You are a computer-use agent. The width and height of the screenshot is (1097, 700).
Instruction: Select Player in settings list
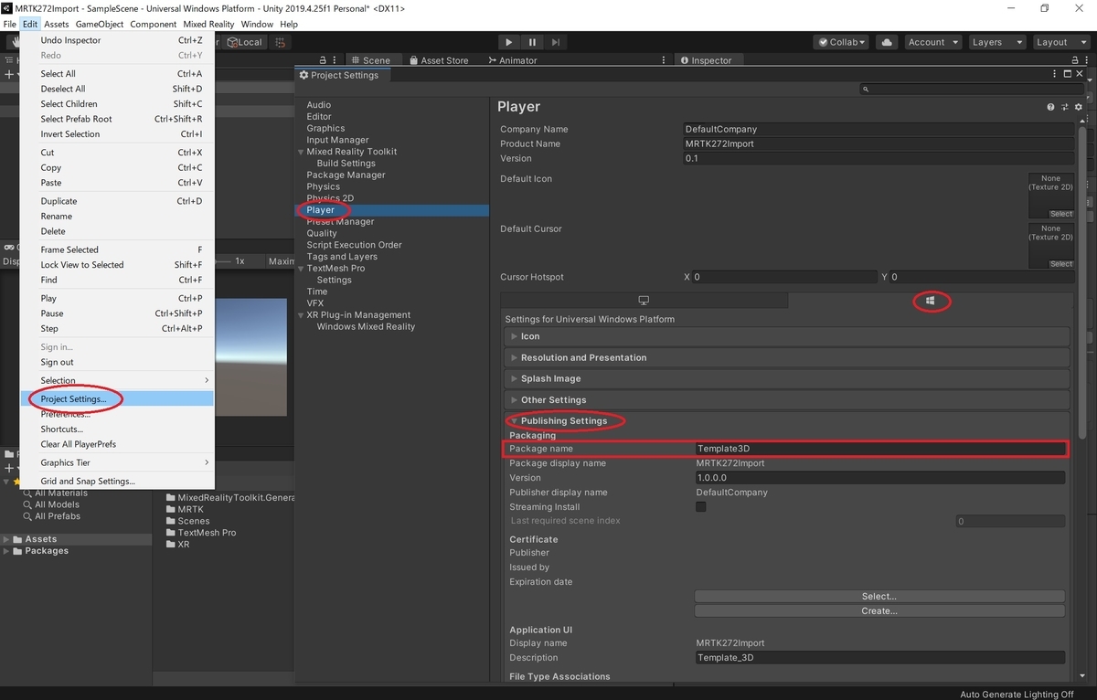pos(393,210)
